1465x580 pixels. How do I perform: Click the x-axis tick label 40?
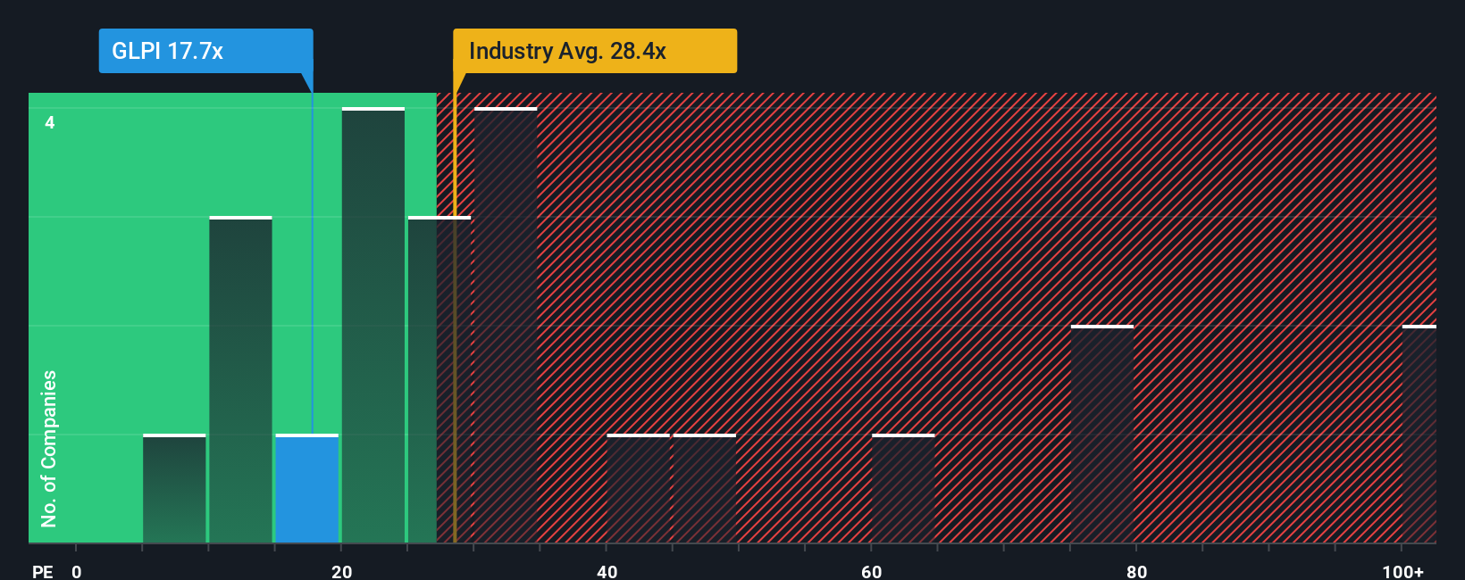[x=607, y=572]
